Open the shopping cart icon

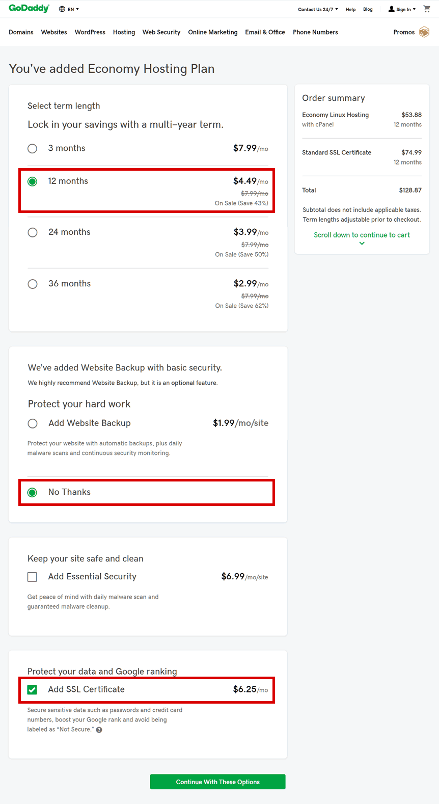click(427, 9)
